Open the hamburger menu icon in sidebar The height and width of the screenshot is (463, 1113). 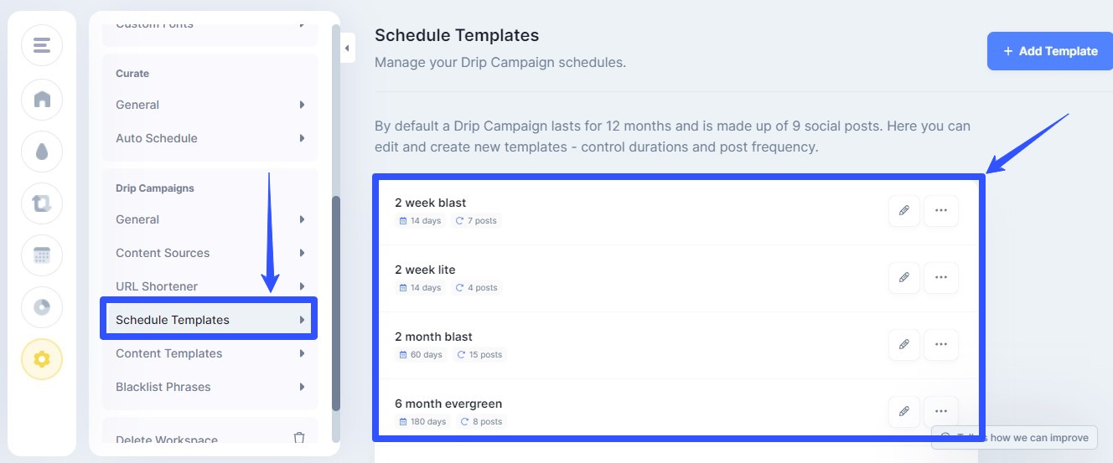coord(42,45)
